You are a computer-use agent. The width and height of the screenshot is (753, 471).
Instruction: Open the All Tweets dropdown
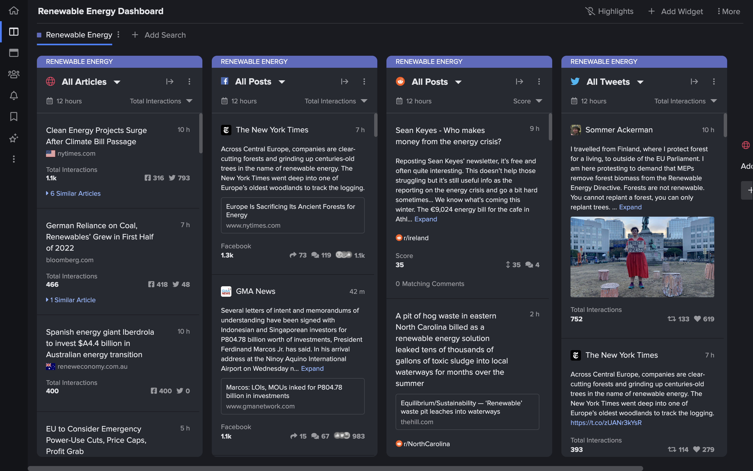640,82
